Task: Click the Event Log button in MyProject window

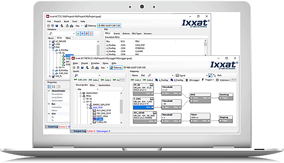Action: point(52,127)
